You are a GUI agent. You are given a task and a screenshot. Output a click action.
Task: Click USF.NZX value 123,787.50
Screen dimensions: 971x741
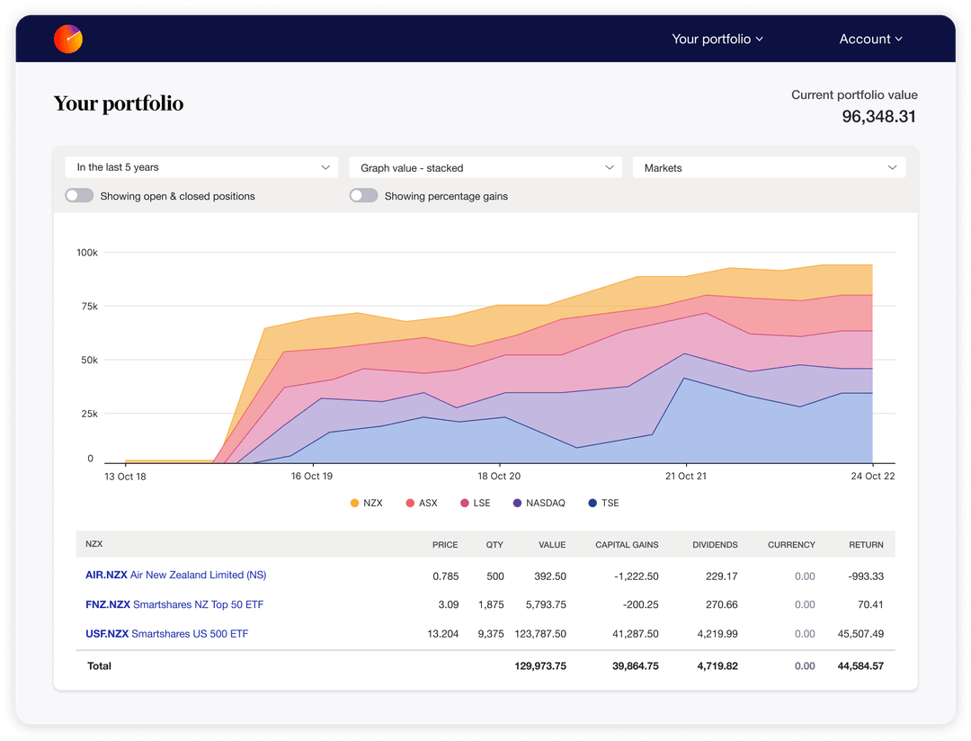click(x=540, y=634)
